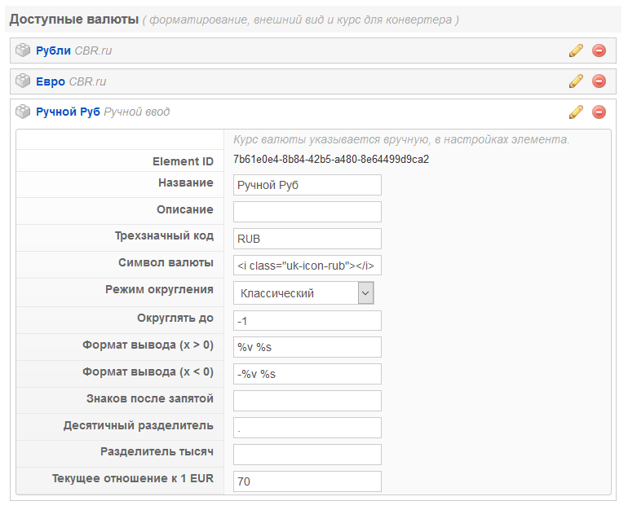The image size is (628, 523).
Task: Click the cube icon beside Евро
Action: [x=23, y=81]
